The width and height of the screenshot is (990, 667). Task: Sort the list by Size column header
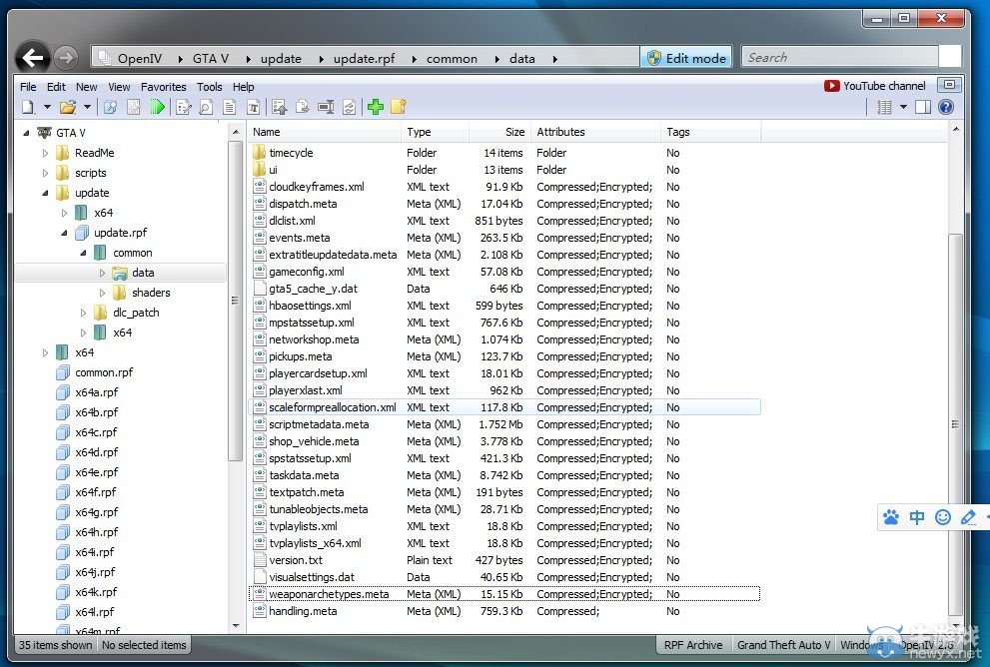tap(499, 132)
